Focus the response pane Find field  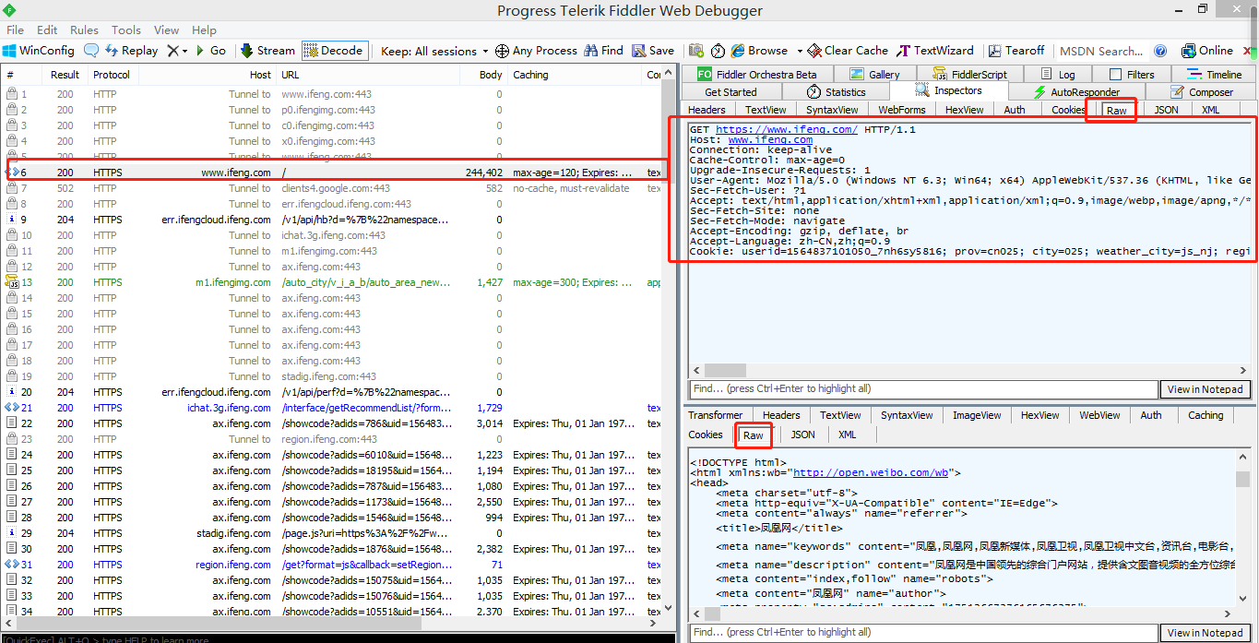point(923,633)
